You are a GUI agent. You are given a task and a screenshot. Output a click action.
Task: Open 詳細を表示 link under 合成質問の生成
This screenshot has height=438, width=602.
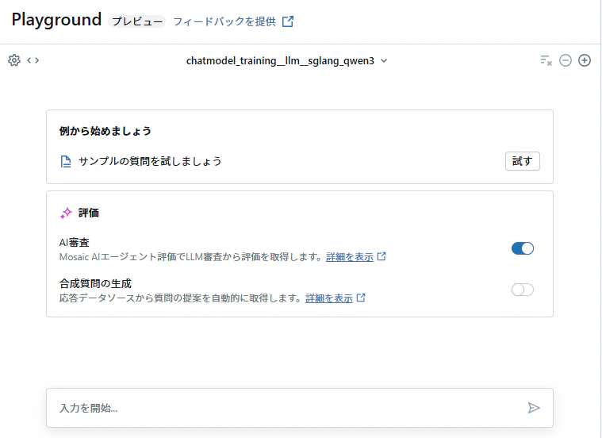tap(329, 298)
